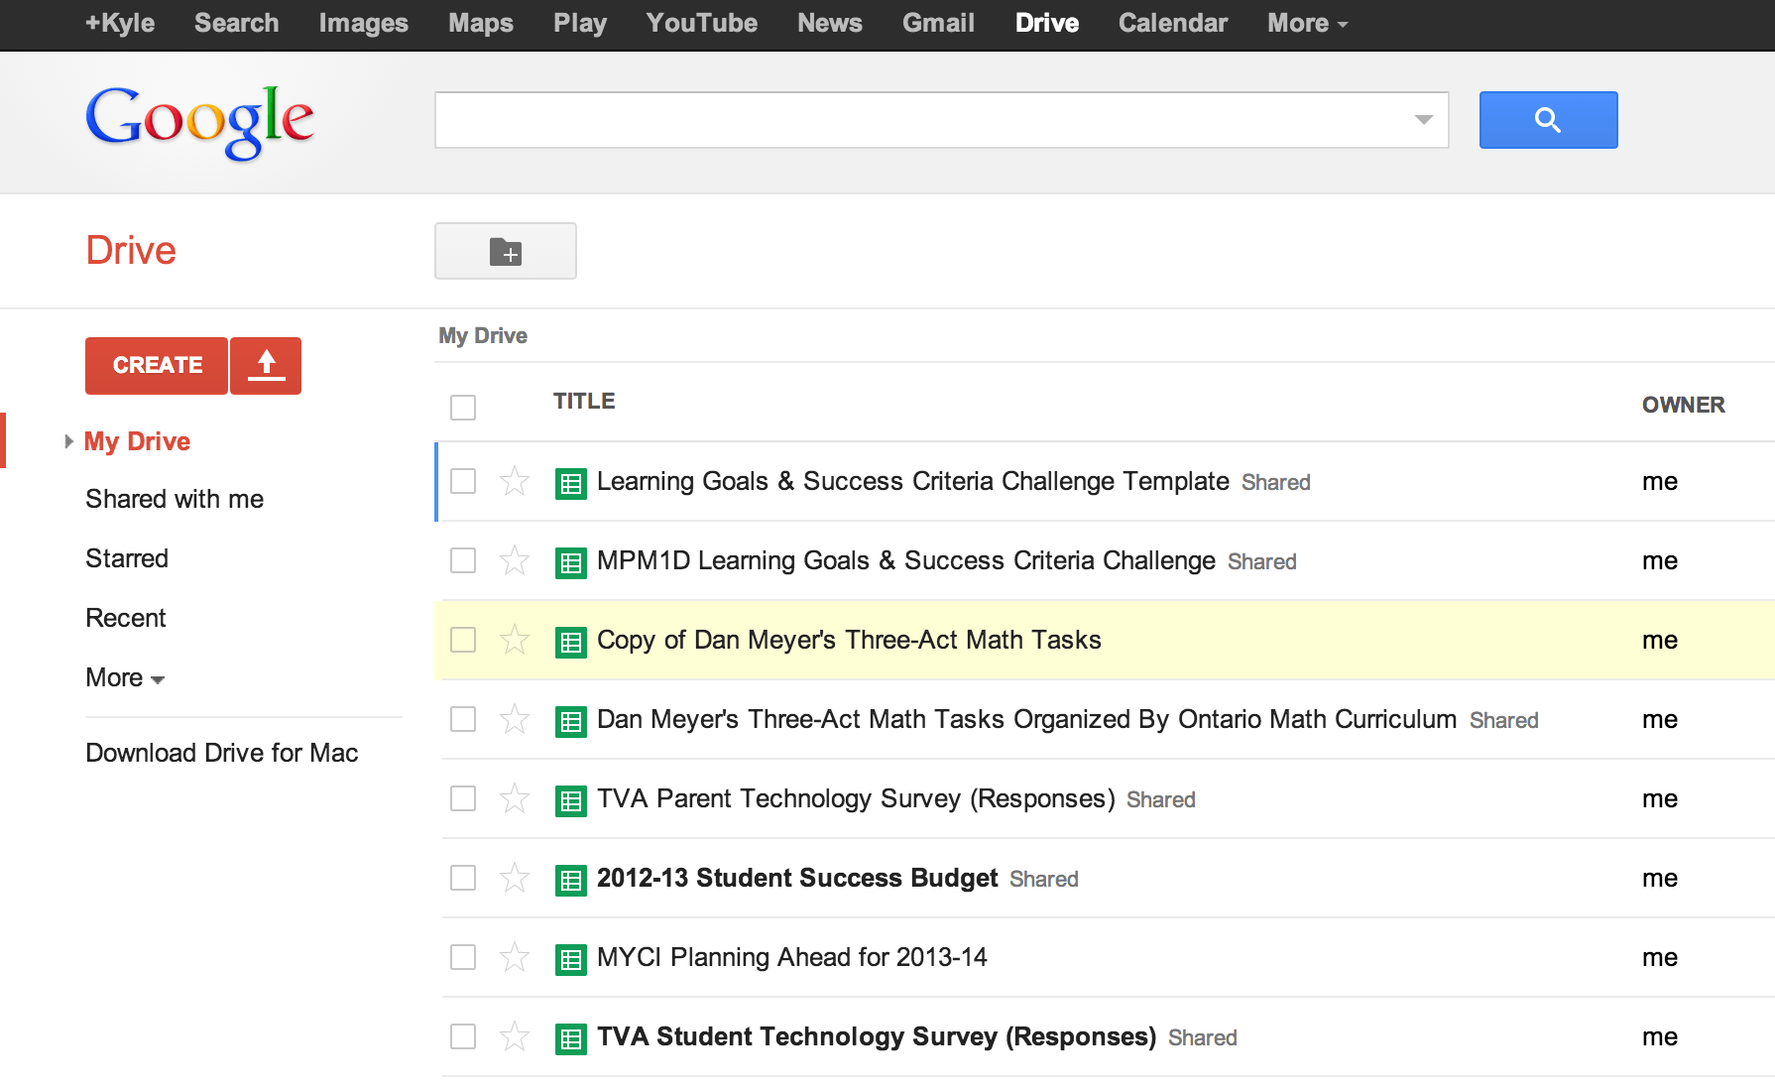
Task: Click the red Drive heading link
Action: click(x=131, y=250)
